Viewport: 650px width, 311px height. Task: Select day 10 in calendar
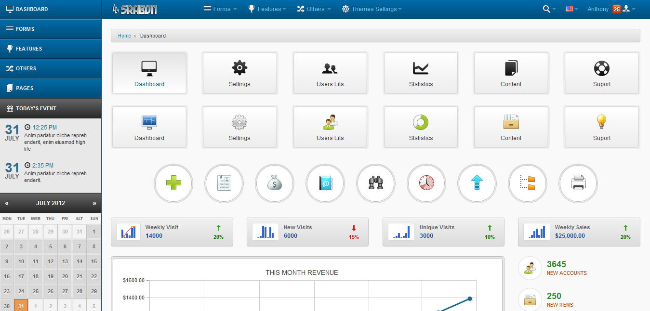pyautogui.click(x=21, y=261)
